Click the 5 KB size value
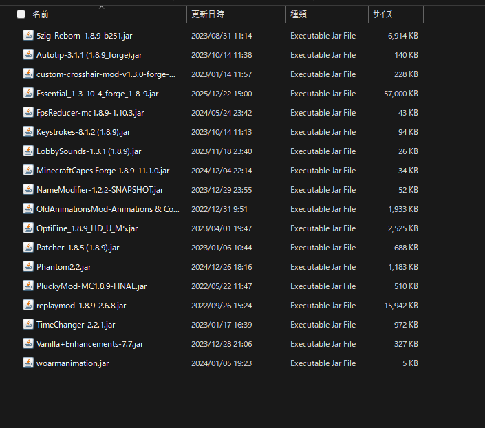 (410, 363)
